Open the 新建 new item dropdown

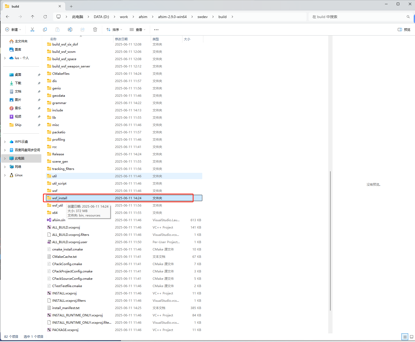point(13,30)
